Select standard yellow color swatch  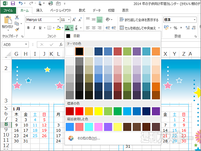pos(98,111)
